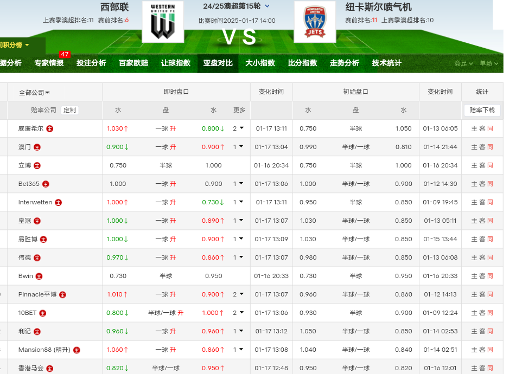
Task: Click the 同 stats icon in 利记 row
Action: pos(490,331)
